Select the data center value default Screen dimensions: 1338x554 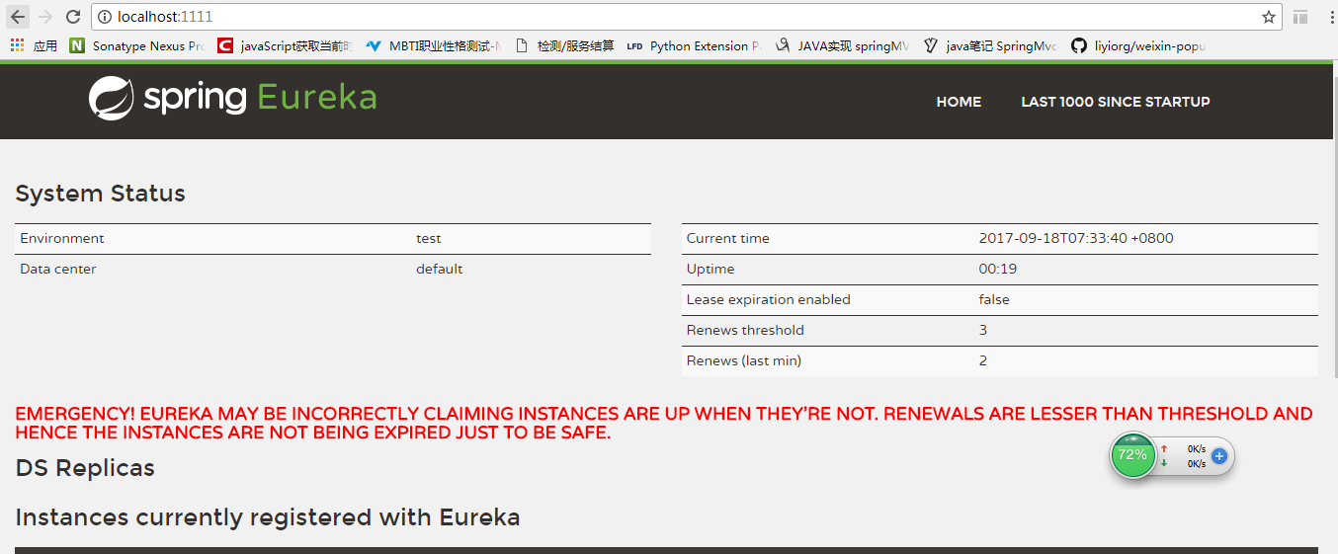440,270
